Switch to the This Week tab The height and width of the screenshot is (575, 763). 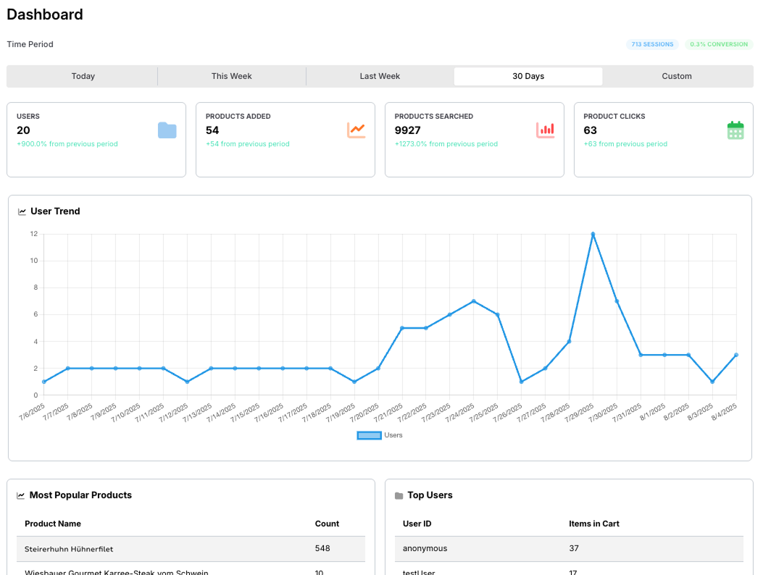click(x=231, y=76)
